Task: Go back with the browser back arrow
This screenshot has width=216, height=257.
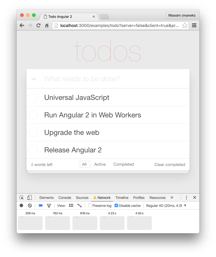Action: pyautogui.click(x=22, y=25)
